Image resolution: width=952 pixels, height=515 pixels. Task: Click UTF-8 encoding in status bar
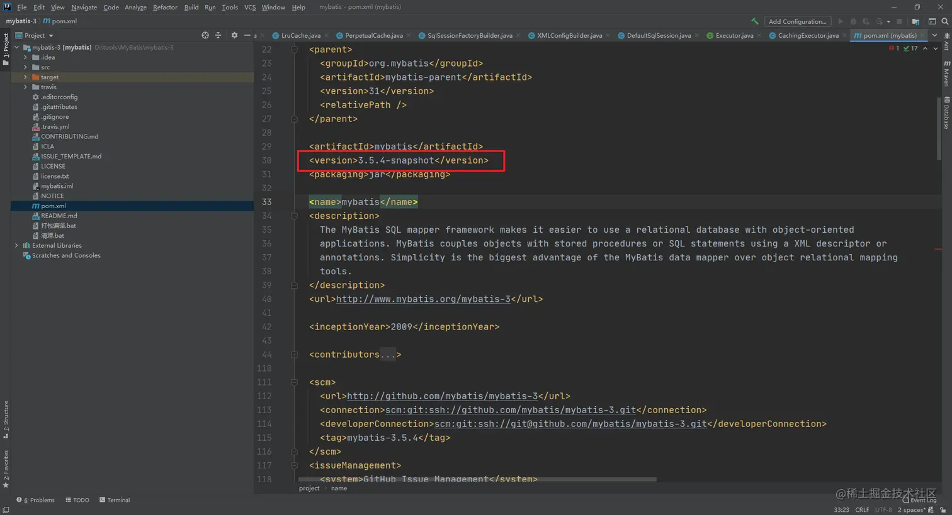[x=883, y=510]
